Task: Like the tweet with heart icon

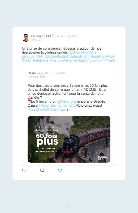Action: point(60,170)
